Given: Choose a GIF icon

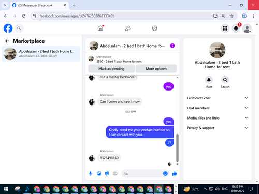Looking at the screenshot, I should coord(115,174).
